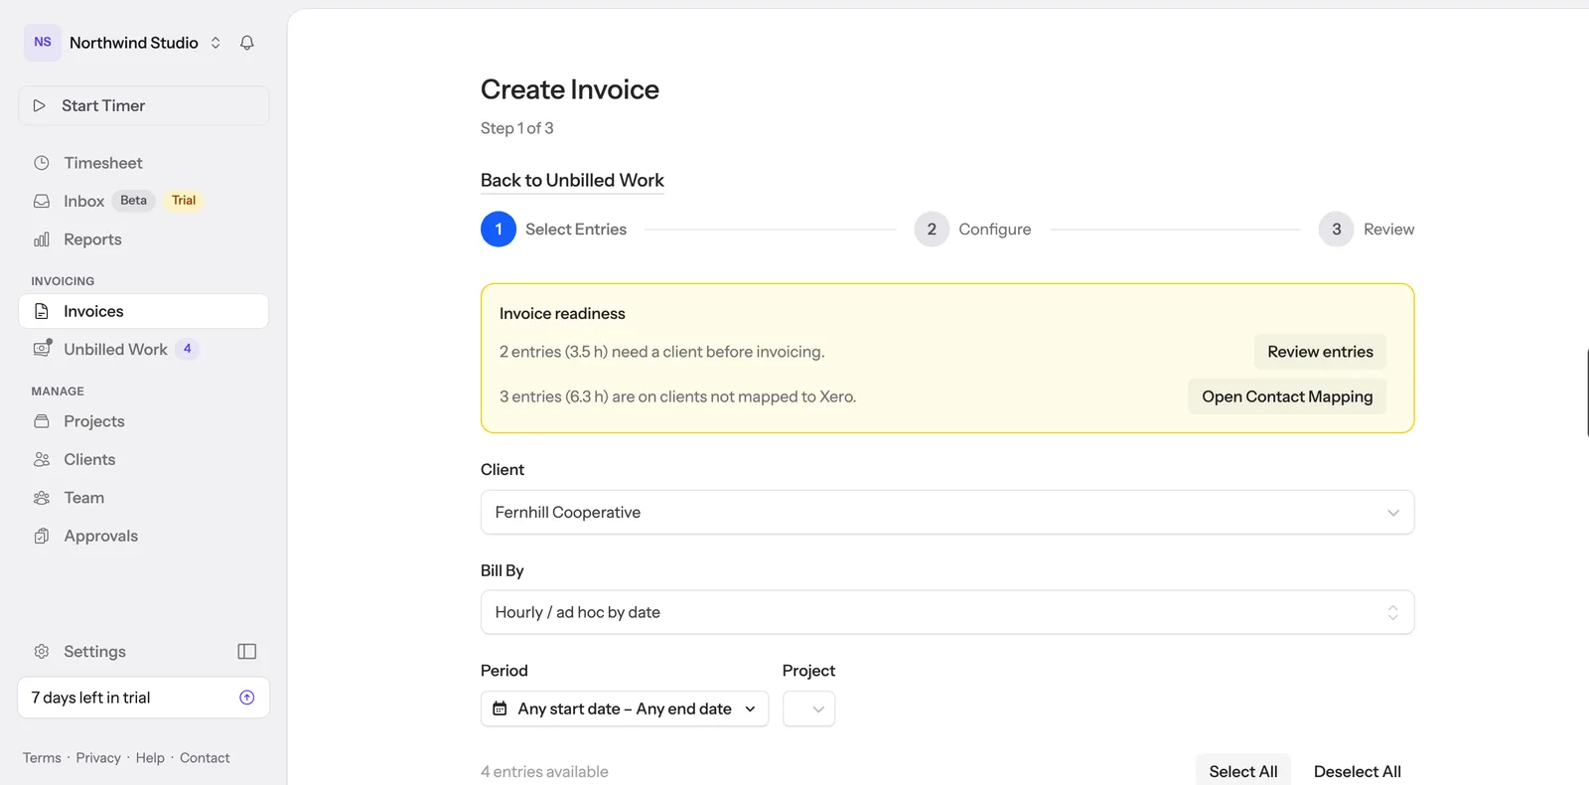Click the Approvals clipboard icon
The height and width of the screenshot is (785, 1589).
point(42,536)
